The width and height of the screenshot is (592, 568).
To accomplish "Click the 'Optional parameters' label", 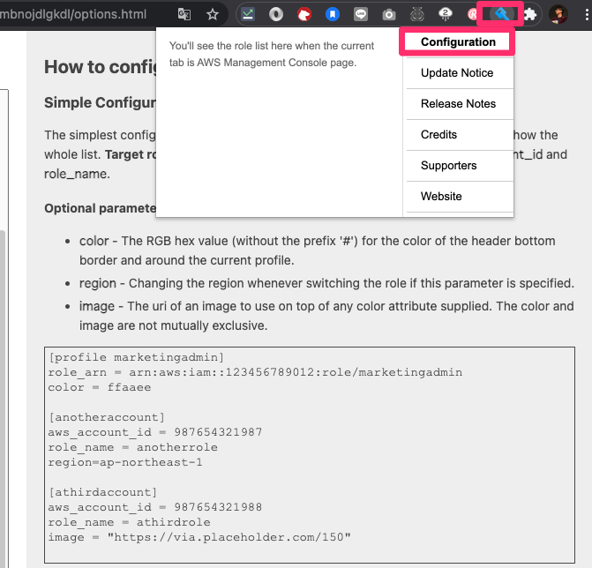I will click(x=100, y=208).
